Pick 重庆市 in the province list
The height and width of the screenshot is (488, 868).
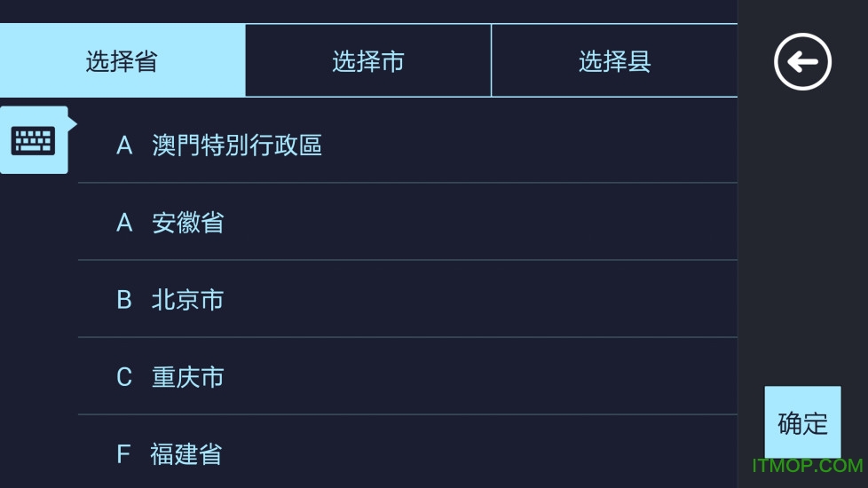[188, 377]
